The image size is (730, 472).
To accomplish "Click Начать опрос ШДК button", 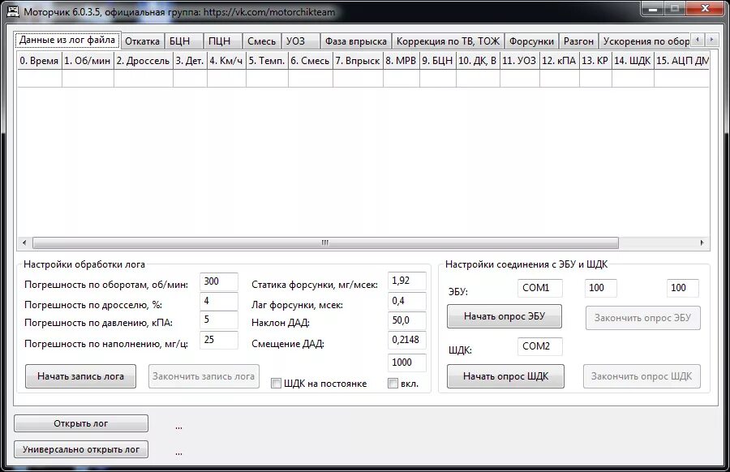I will tap(505, 376).
